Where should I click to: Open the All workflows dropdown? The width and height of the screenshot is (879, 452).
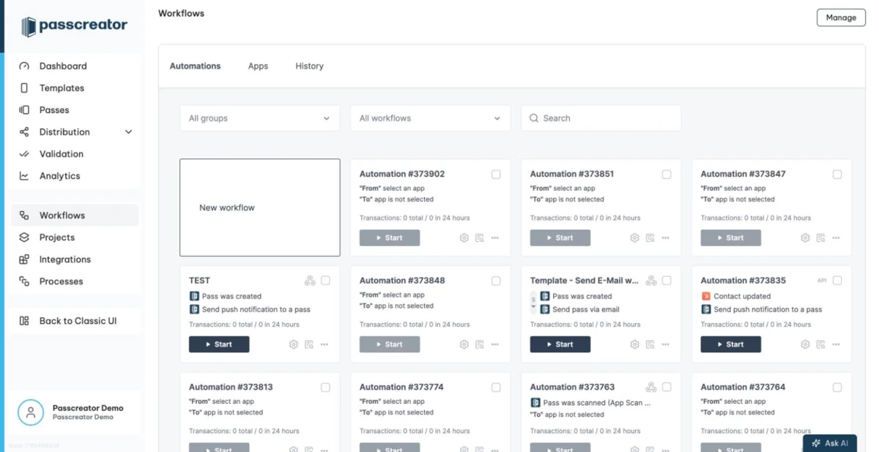pos(431,118)
